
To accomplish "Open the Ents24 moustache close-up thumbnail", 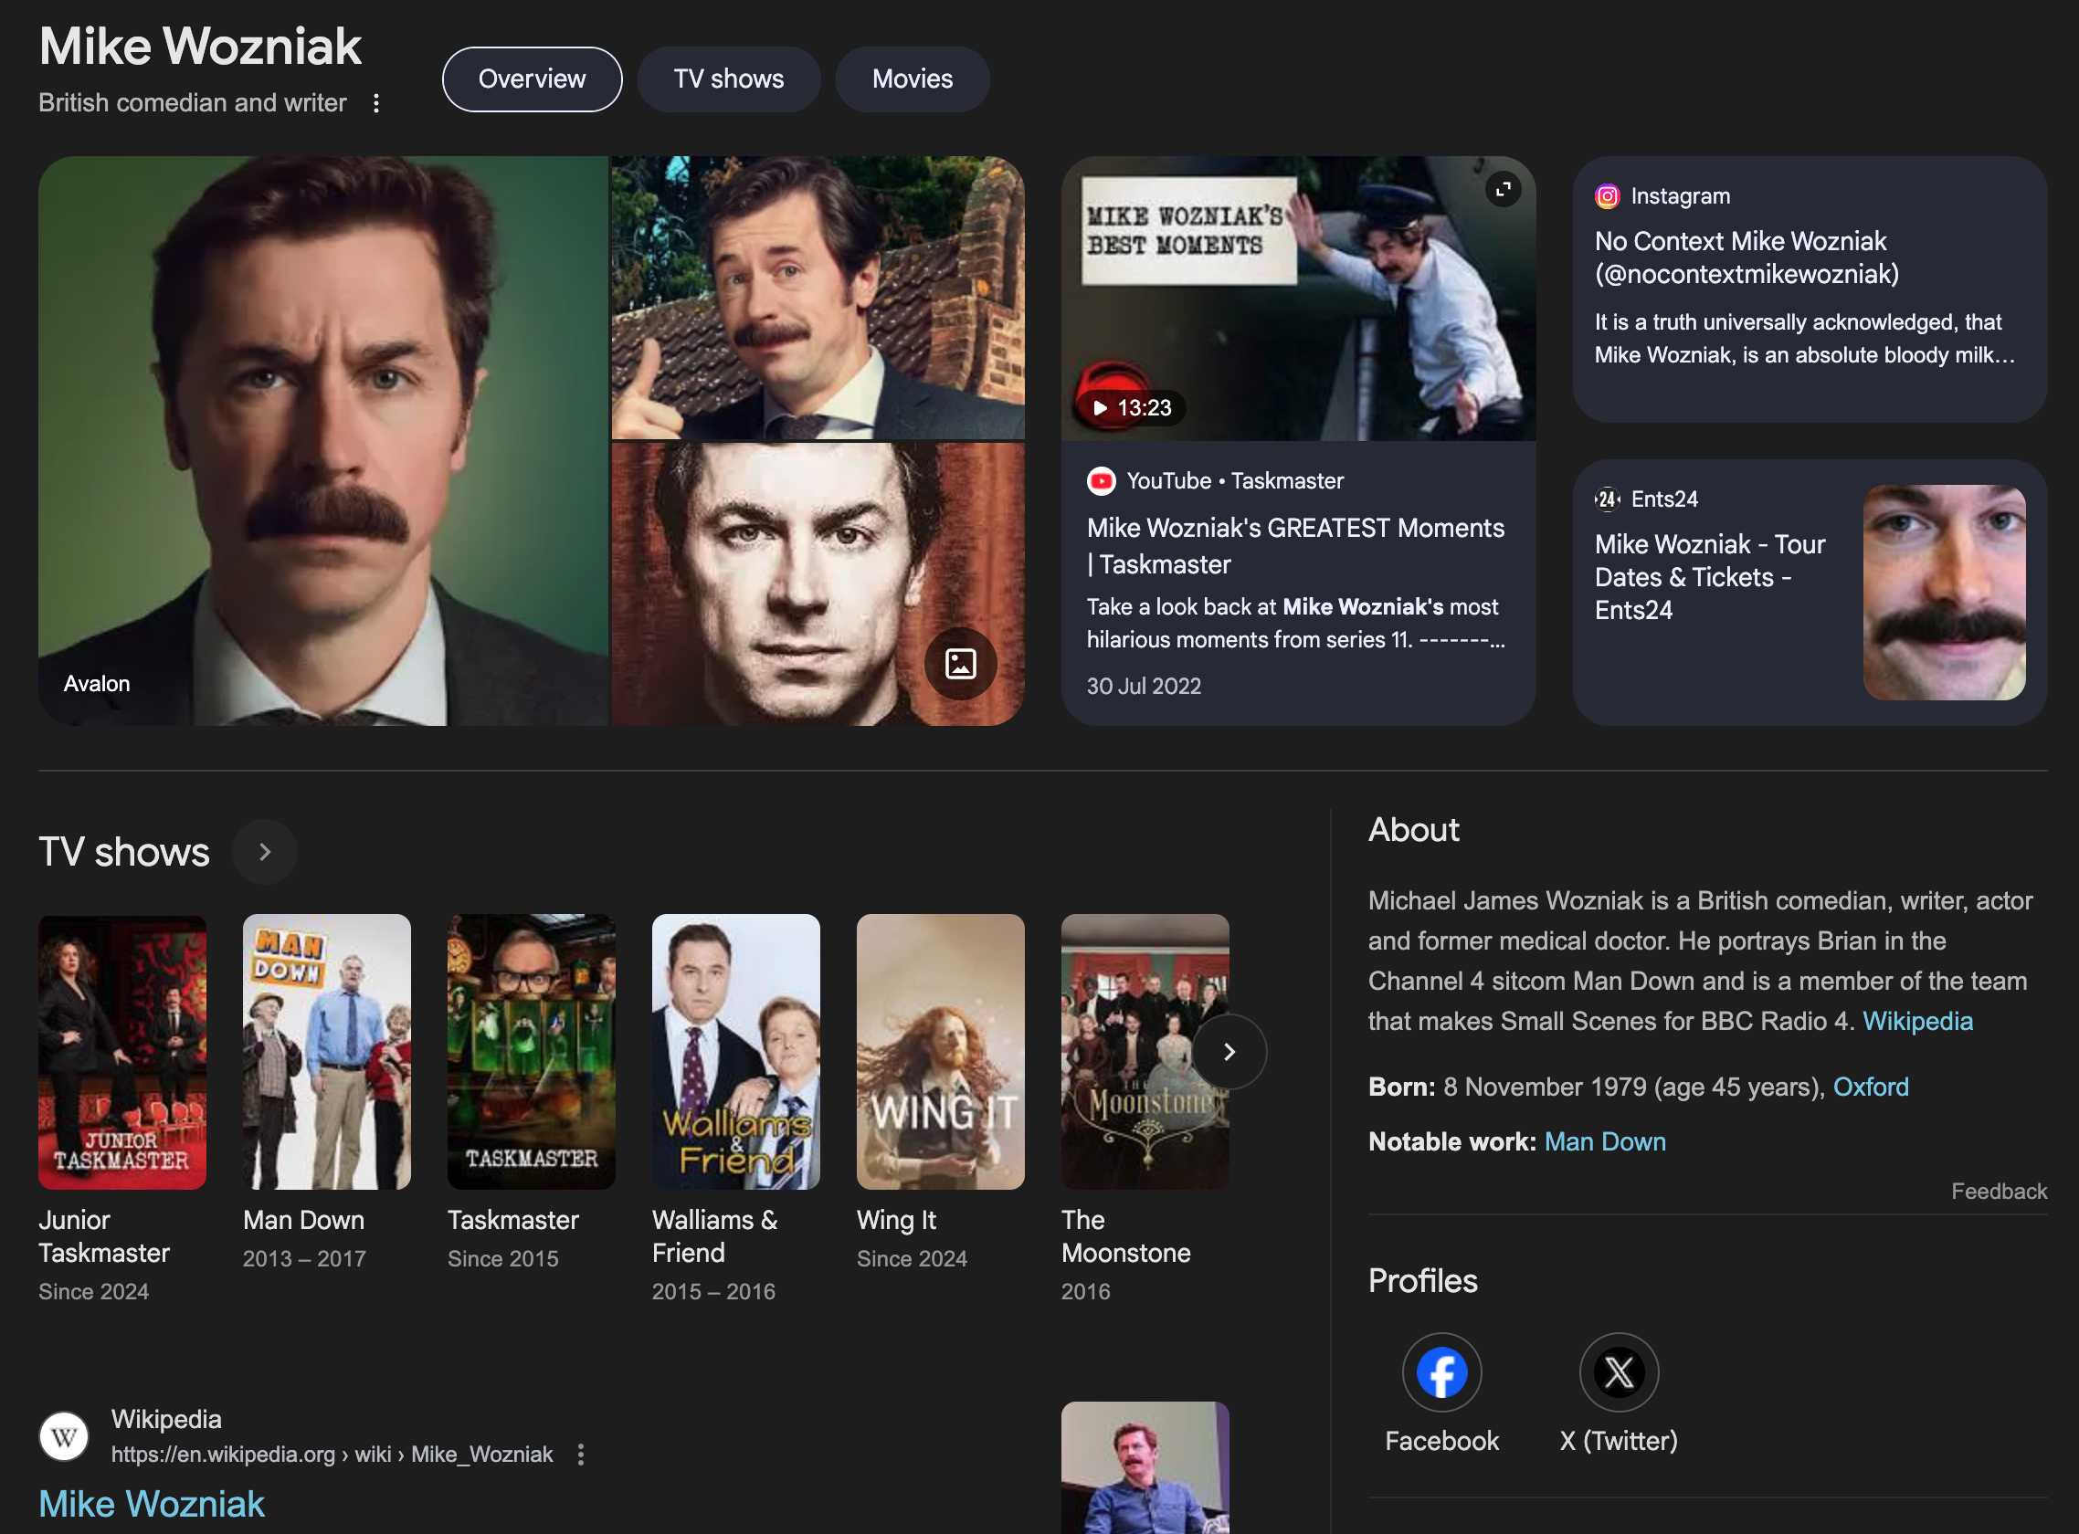I will (1944, 593).
